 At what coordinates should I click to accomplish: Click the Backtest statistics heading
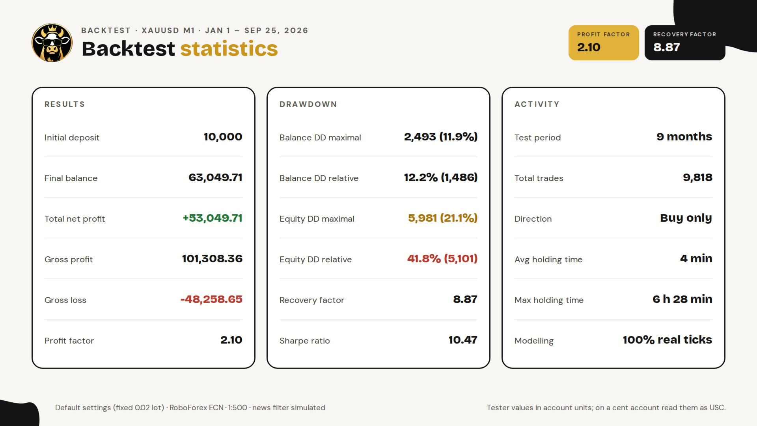point(180,49)
